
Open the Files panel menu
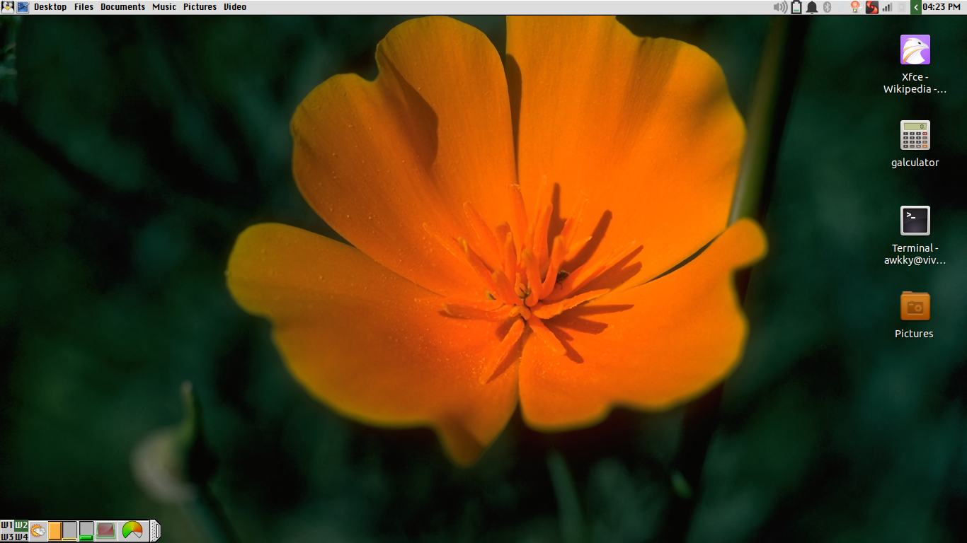pyautogui.click(x=84, y=7)
